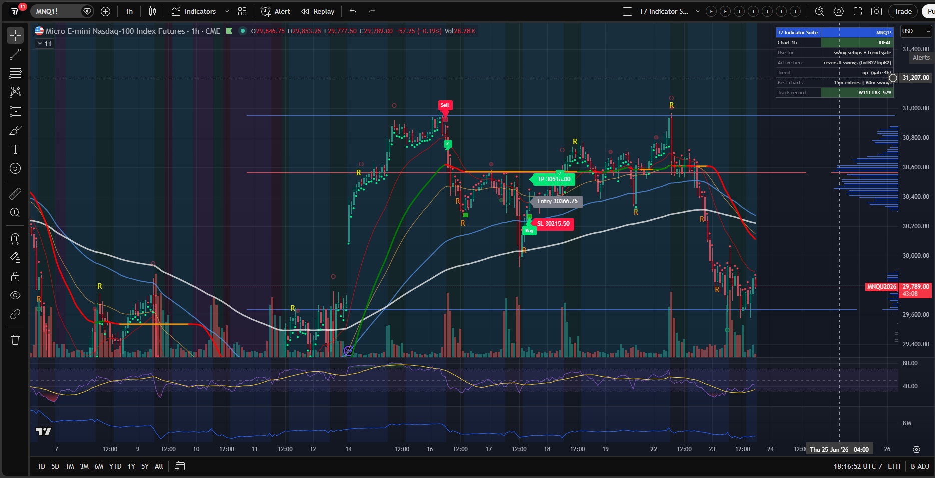Open the layout grid setup icon

(242, 11)
